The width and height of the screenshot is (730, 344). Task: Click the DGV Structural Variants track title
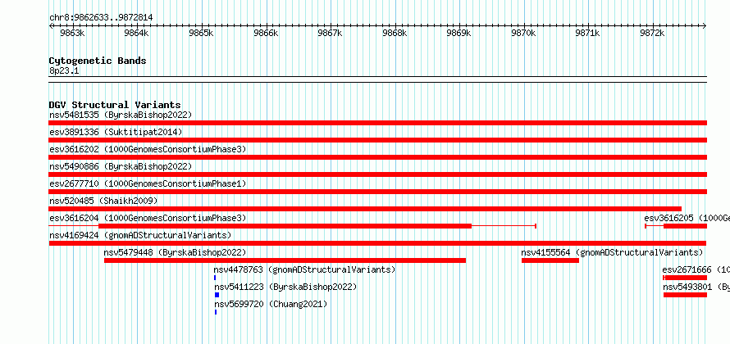(115, 105)
